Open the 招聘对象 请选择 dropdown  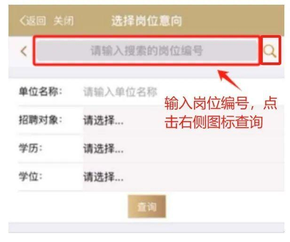coord(183,120)
